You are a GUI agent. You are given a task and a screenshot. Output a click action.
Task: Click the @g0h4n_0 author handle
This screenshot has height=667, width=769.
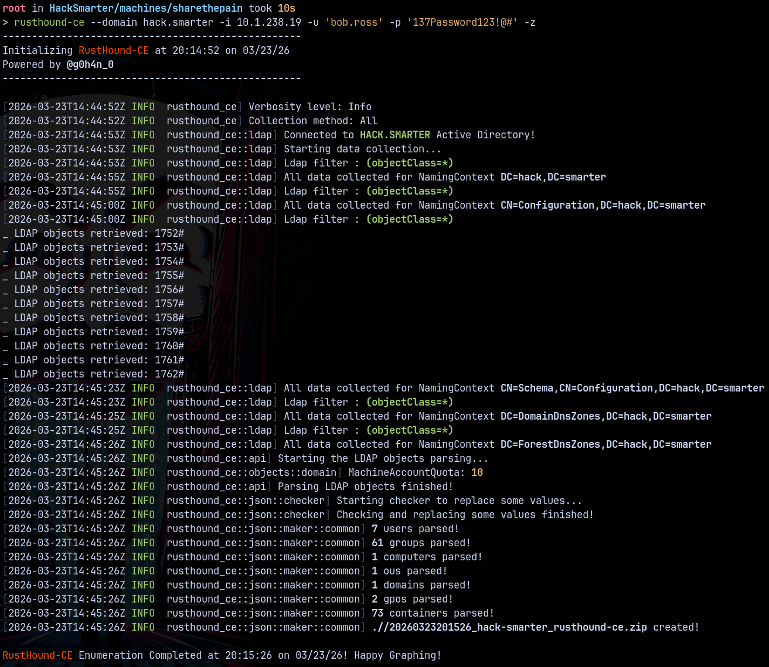[90, 64]
